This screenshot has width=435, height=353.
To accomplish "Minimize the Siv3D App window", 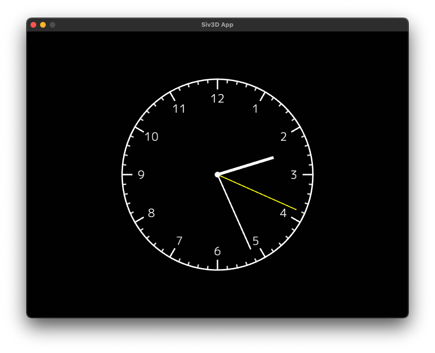I will coord(43,25).
